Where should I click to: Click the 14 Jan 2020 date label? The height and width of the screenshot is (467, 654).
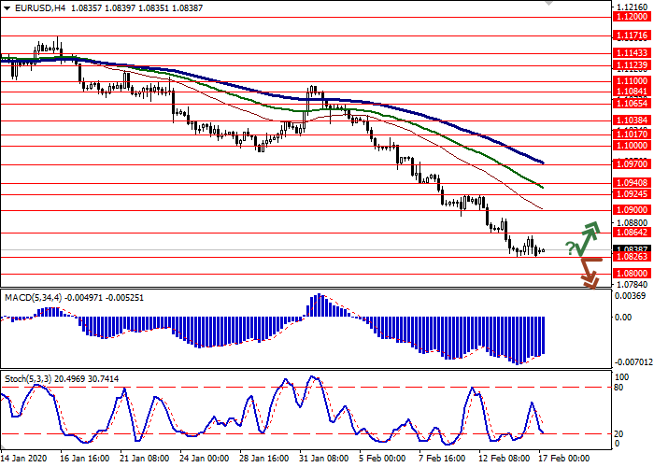pyautogui.click(x=24, y=460)
